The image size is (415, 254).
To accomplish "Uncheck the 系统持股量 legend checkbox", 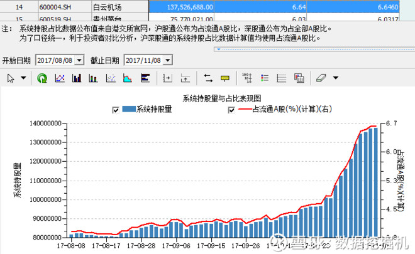I will pyautogui.click(x=116, y=110).
